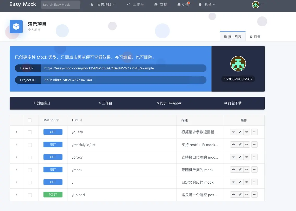Copy link for the /query interface

247,132
